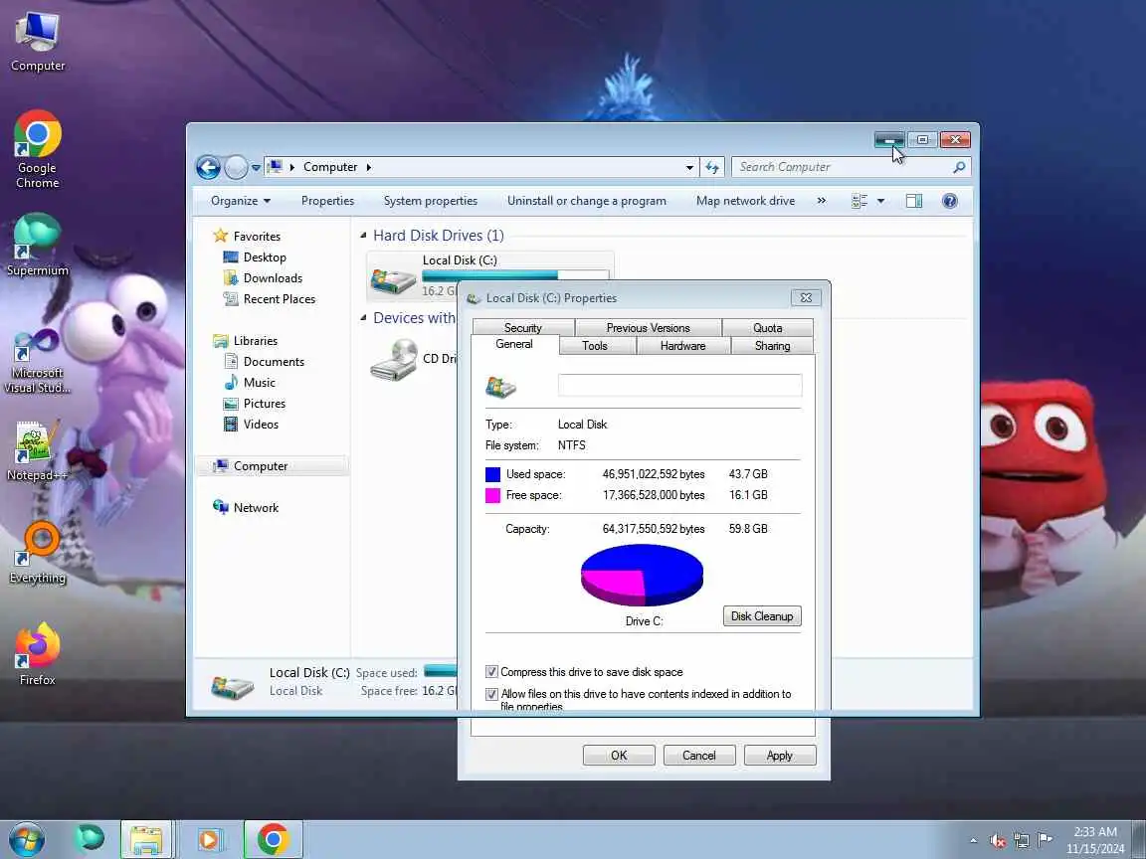Focus the Search Computer box
Viewport: 1146px width, 859px height.
842,167
